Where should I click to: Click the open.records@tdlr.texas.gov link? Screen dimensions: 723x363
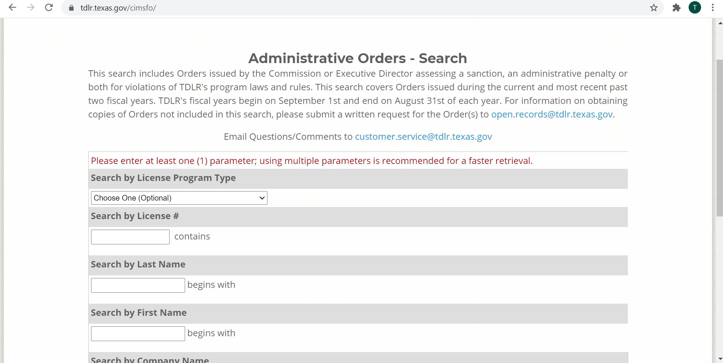click(x=552, y=114)
